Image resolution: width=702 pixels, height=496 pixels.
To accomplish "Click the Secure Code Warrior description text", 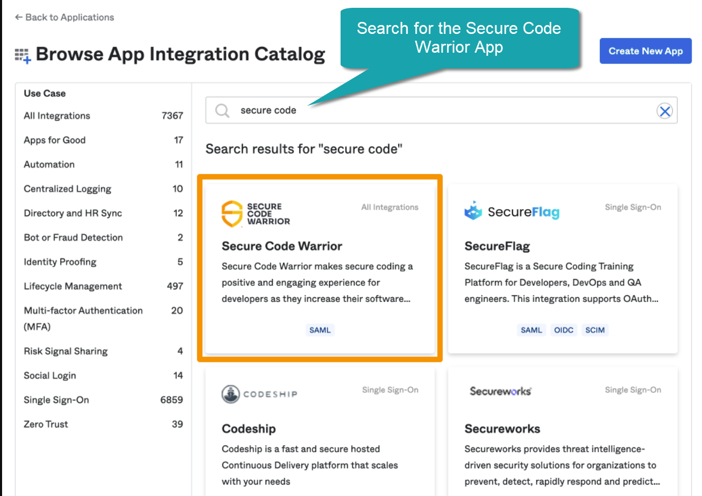I will tap(317, 282).
